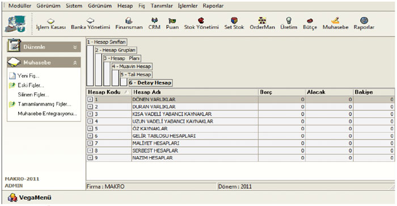Viewport: 397px width, 206px height.
Task: Collapse the Muhasebe panel chevron
Action: (75, 63)
